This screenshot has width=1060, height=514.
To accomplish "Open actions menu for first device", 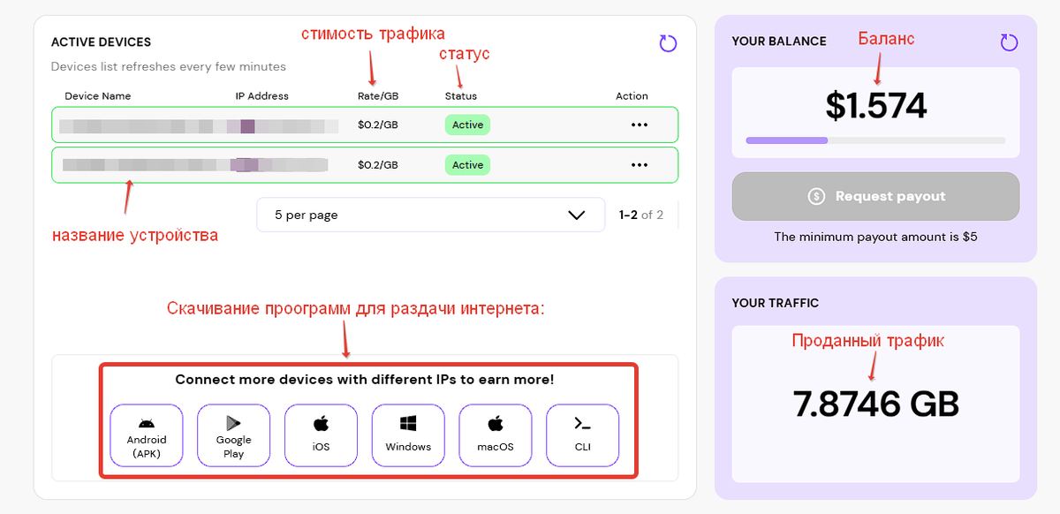I will coord(640,125).
